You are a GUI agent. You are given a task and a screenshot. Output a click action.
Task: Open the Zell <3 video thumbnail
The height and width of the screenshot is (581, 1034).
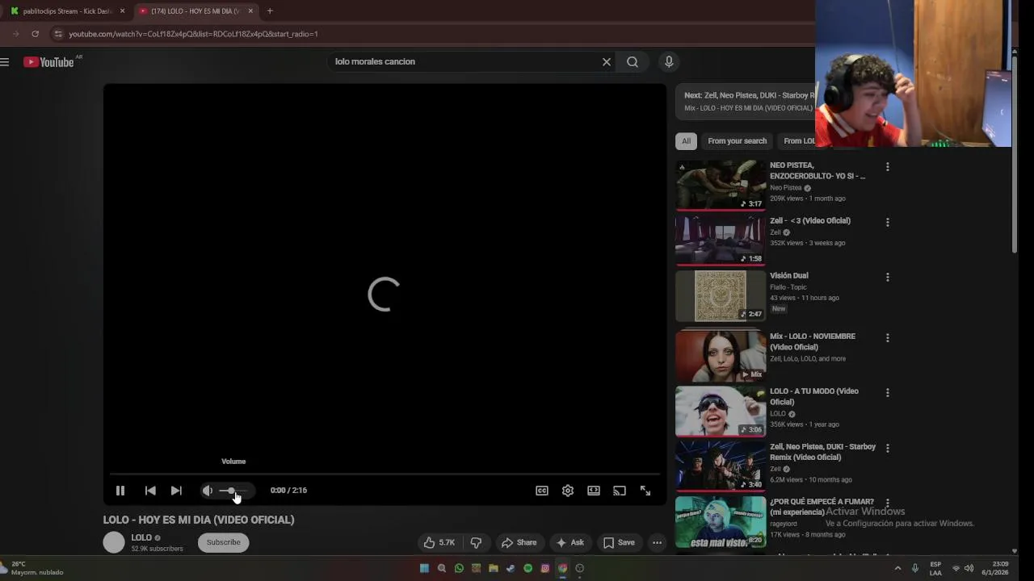(x=721, y=240)
